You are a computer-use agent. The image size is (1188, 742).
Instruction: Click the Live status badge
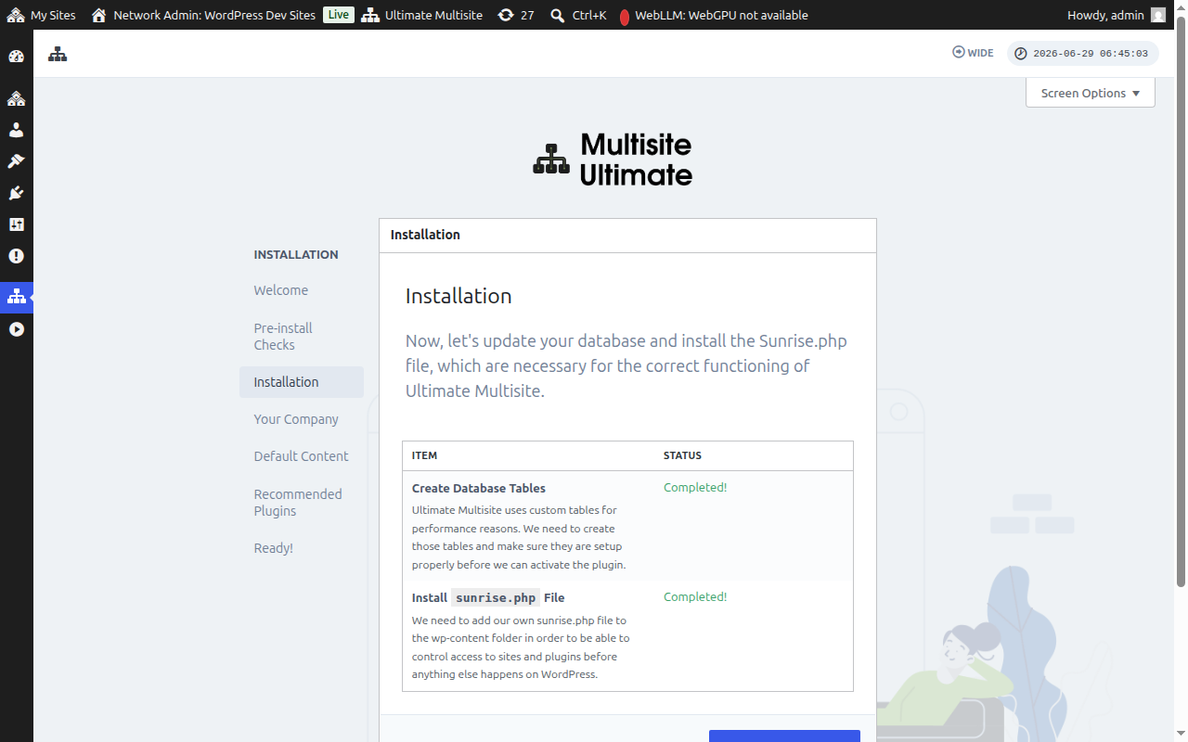pyautogui.click(x=339, y=15)
